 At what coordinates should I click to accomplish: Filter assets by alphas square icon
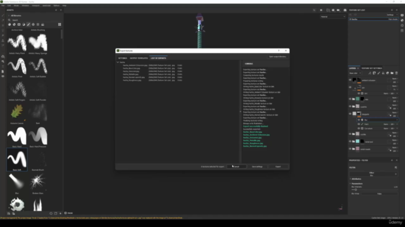click(x=19, y=25)
